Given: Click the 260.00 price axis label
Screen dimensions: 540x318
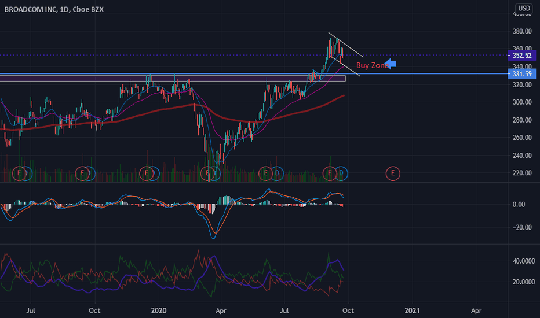Looking at the screenshot, I should point(521,138).
